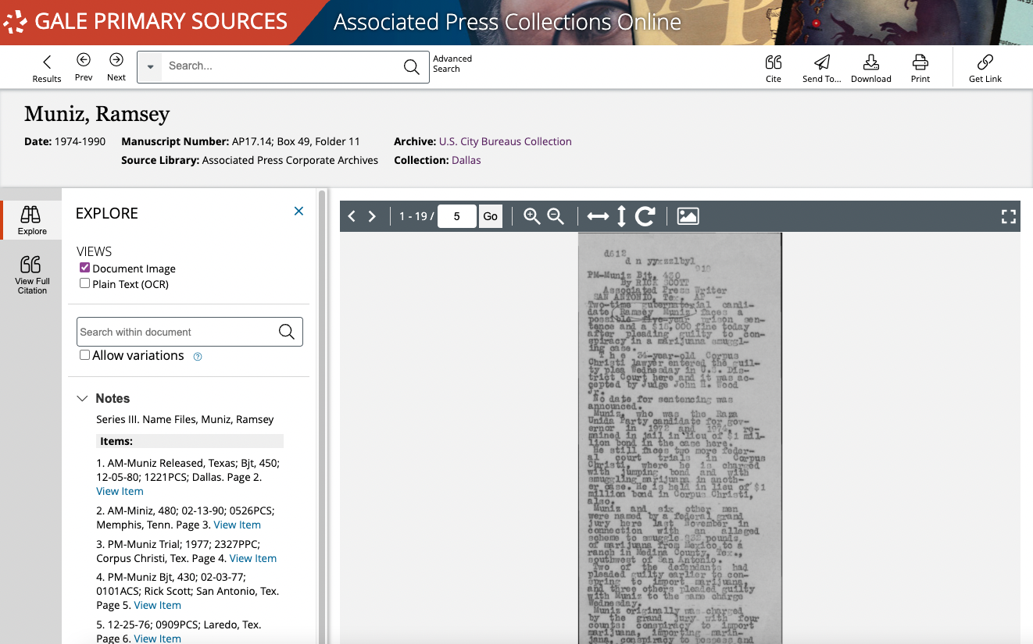Viewport: 1033px width, 644px height.
Task: Zoom out of the document image
Action: coord(556,216)
